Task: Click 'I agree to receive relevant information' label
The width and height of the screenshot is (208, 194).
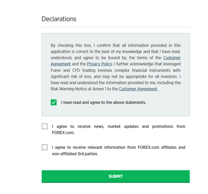Action: click(x=119, y=150)
